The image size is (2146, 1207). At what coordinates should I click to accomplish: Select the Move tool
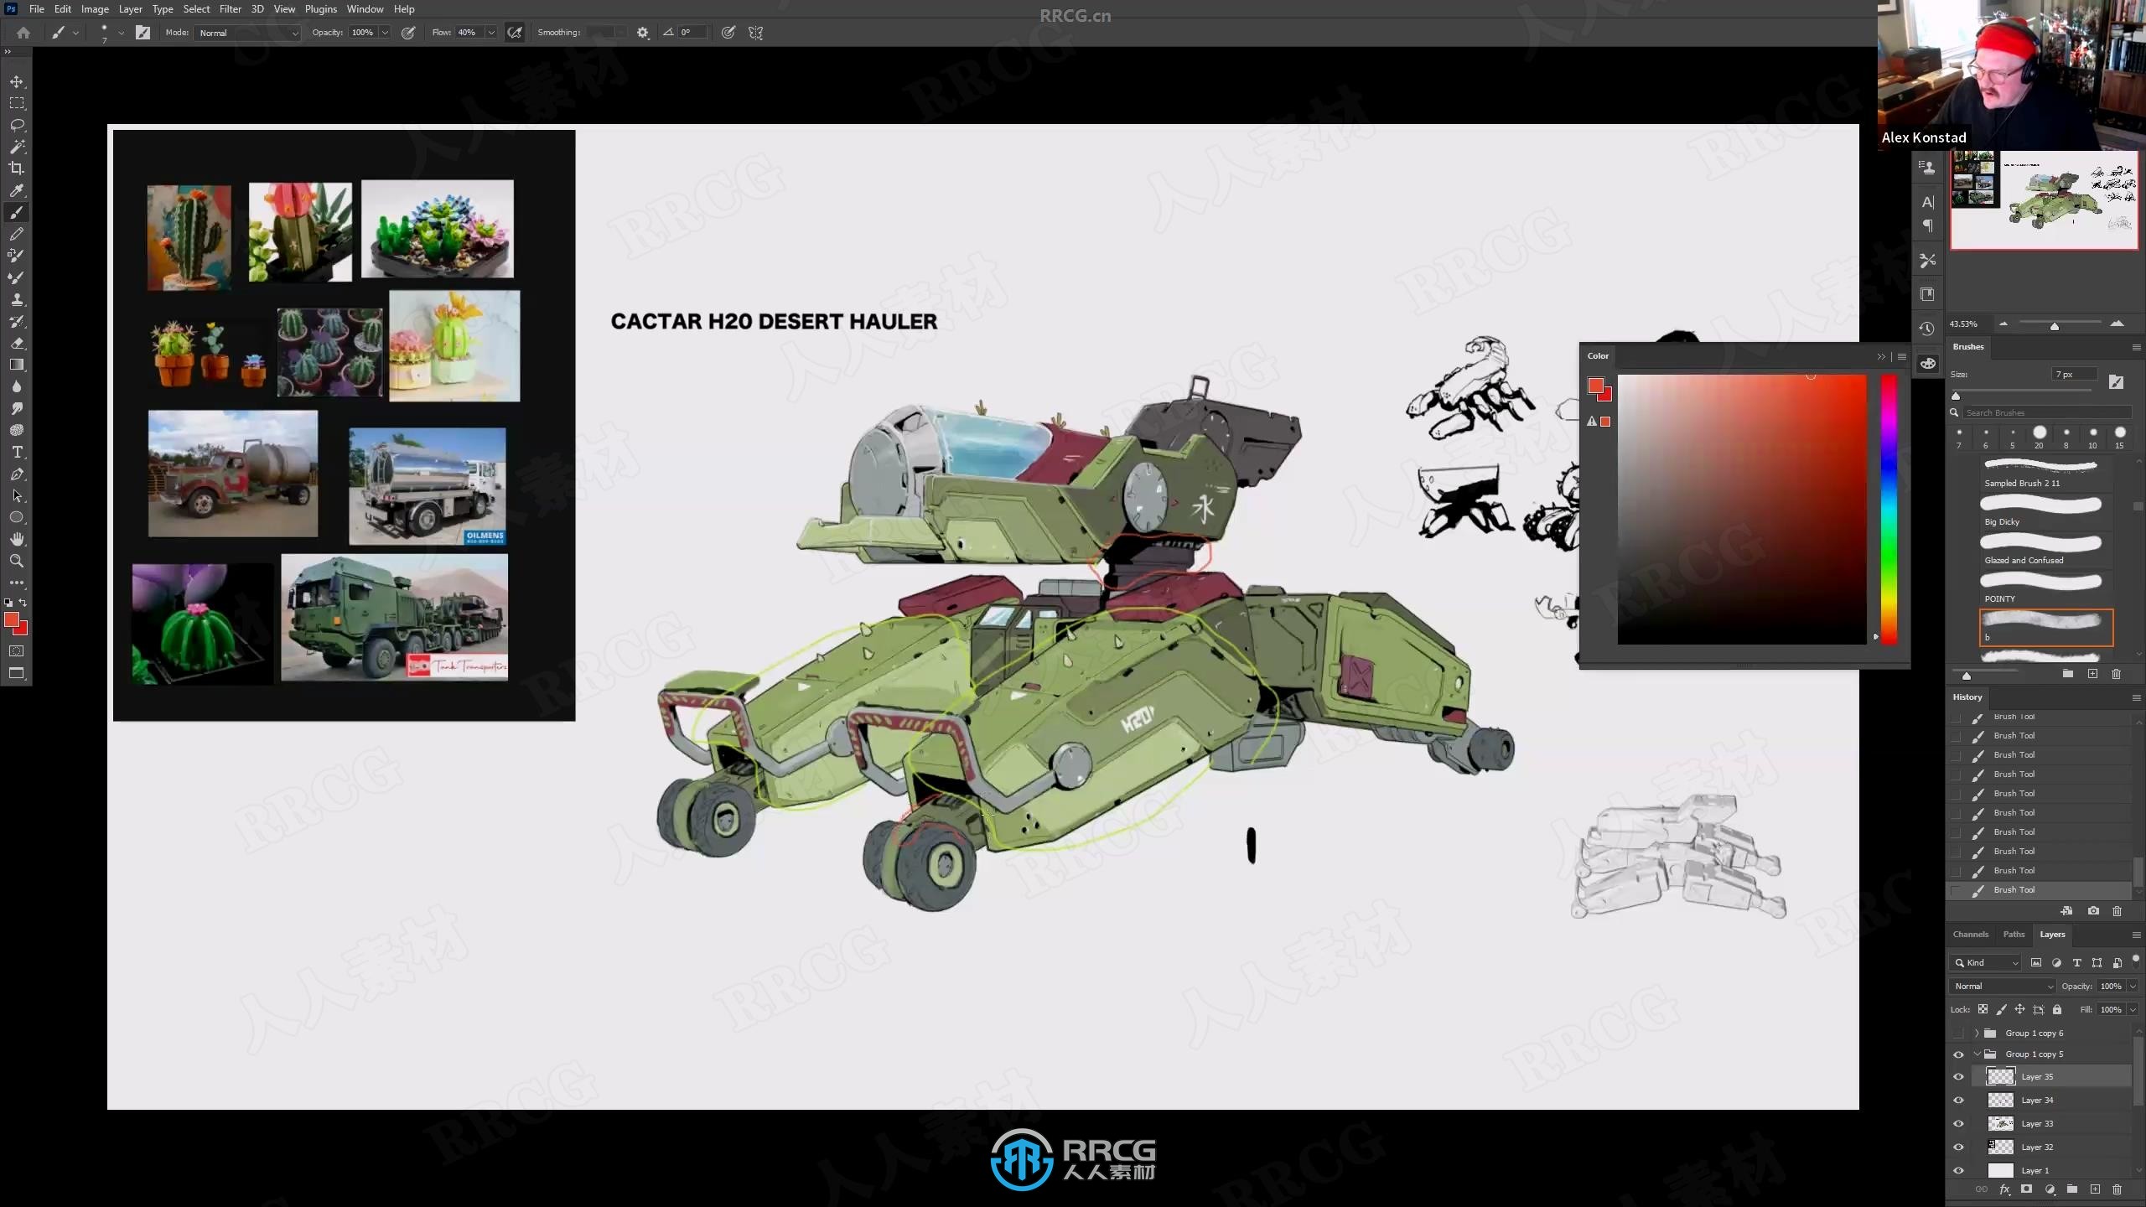pyautogui.click(x=16, y=81)
